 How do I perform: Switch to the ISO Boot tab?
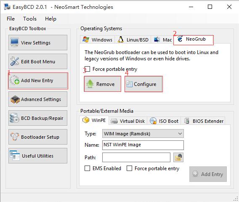click(164, 121)
